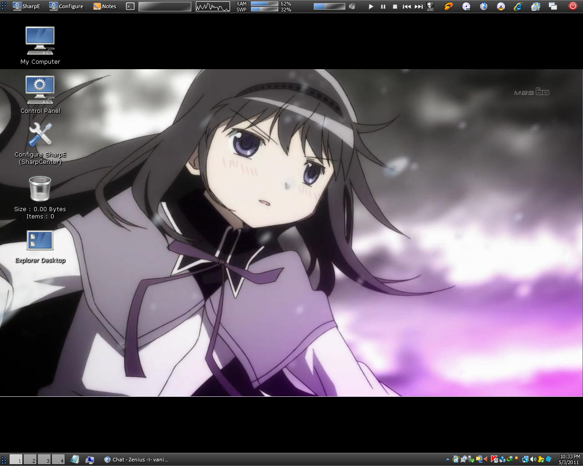This screenshot has height=466, width=583.
Task: Click the bottom bar drag handle dots
Action: pyautogui.click(x=4, y=460)
